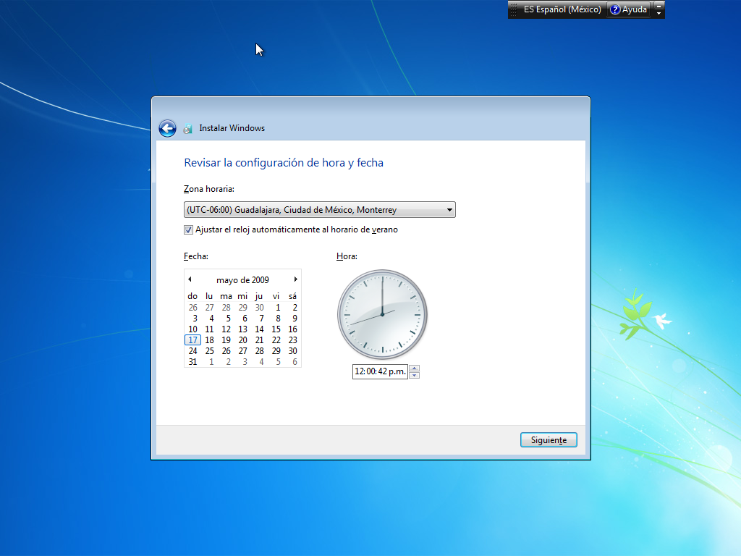
Task: Pick May 9 on the calendar
Action: tap(295, 319)
